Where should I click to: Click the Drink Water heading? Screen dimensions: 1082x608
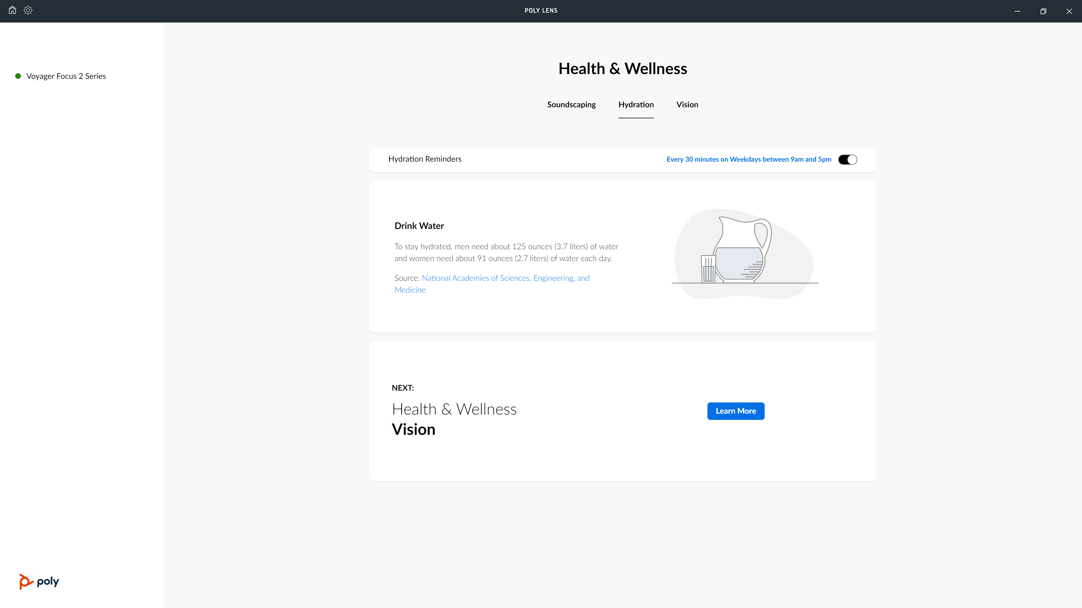419,226
